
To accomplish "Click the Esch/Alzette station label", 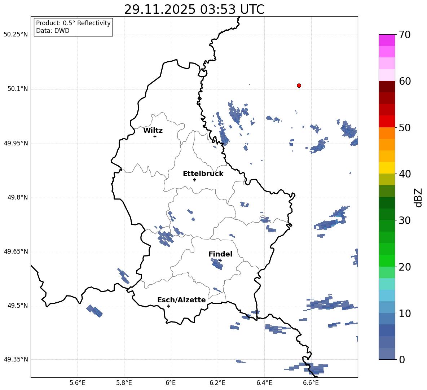I will click(x=181, y=300).
